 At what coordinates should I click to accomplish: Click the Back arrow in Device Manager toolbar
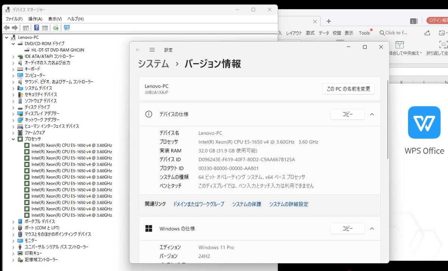[6, 28]
